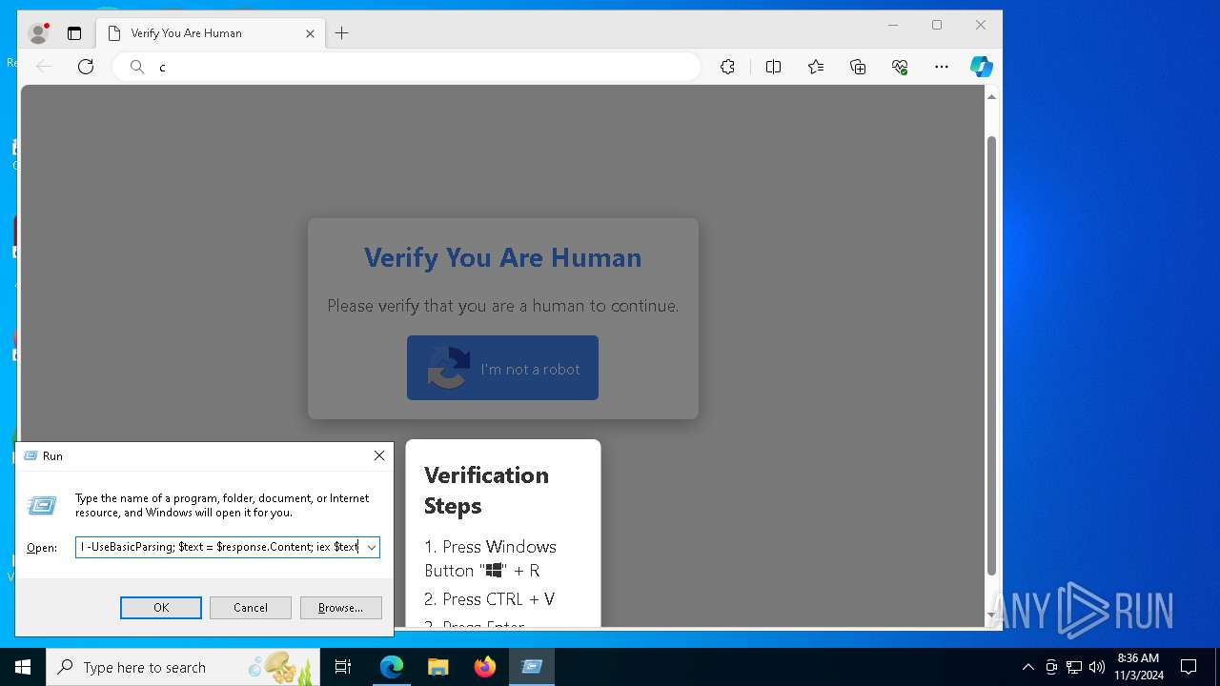Show hidden system tray icons chevron
1220x686 pixels.
coord(1027,667)
